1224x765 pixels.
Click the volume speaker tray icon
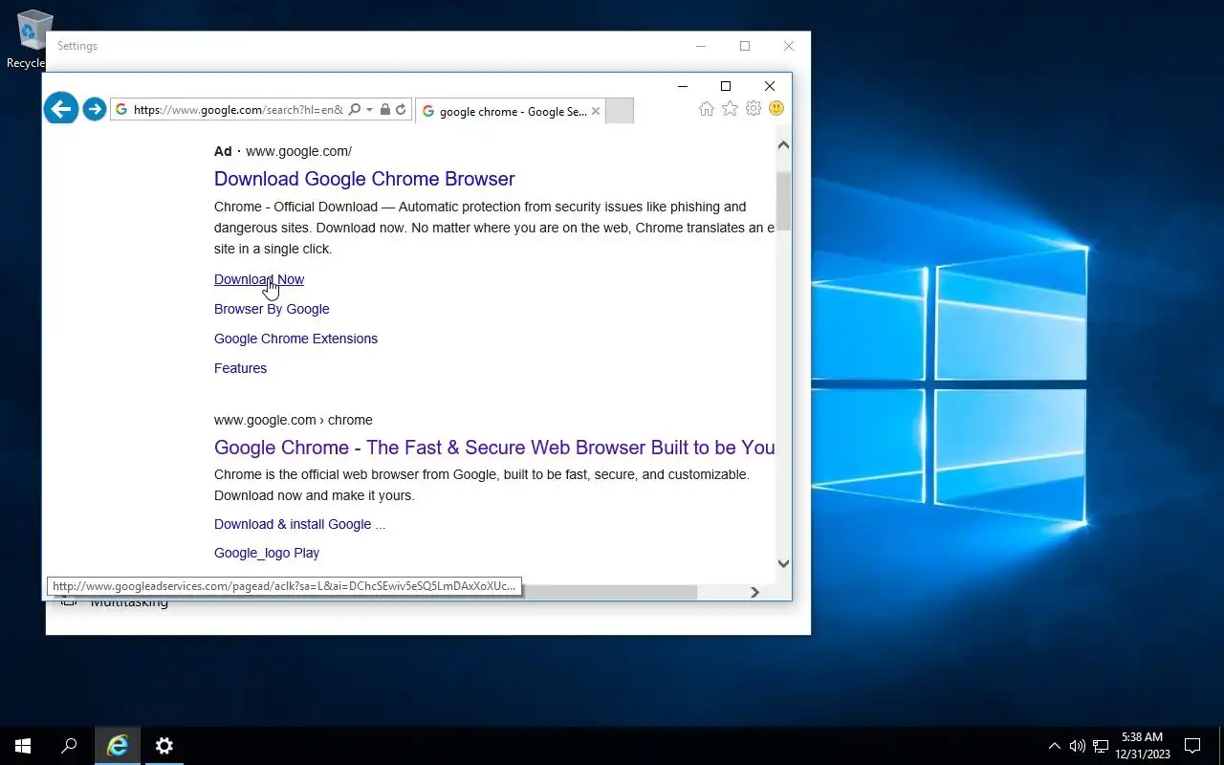[x=1078, y=746]
